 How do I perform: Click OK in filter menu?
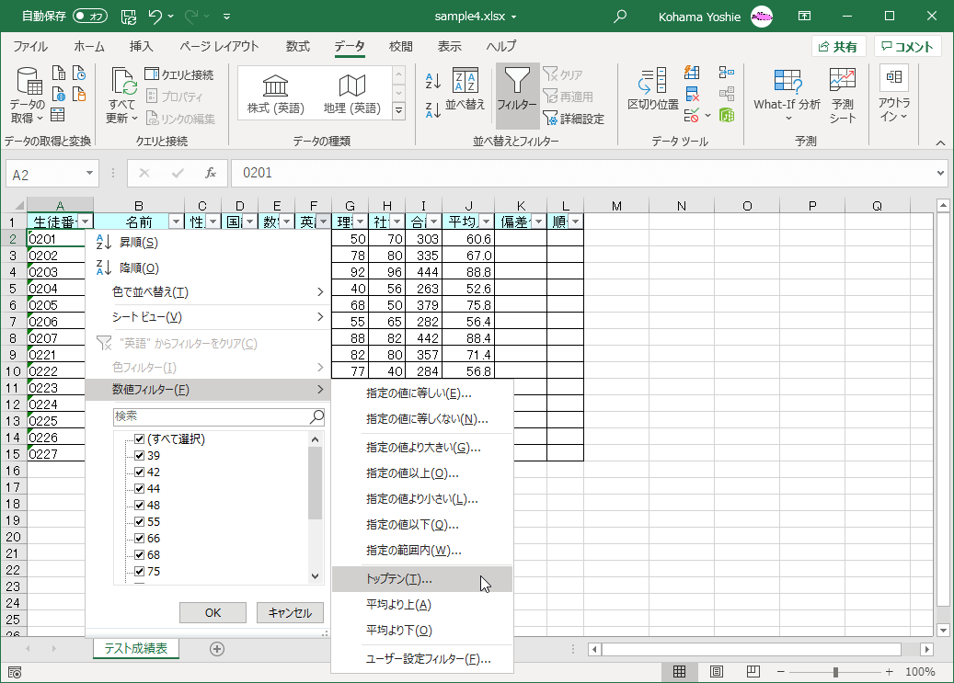[x=213, y=613]
